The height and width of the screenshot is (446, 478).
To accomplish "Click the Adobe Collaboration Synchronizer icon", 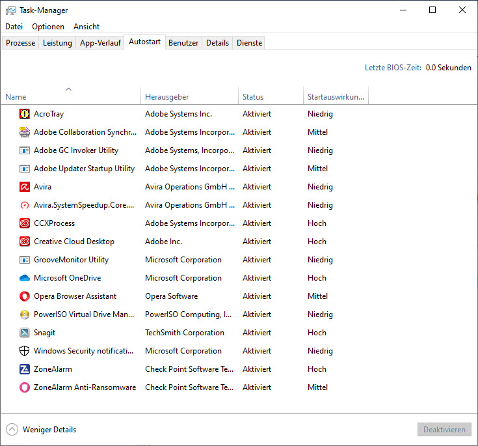I will click(25, 132).
